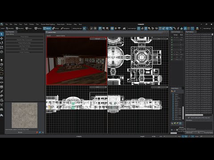Switch to the Tool Properties tab

point(10,32)
